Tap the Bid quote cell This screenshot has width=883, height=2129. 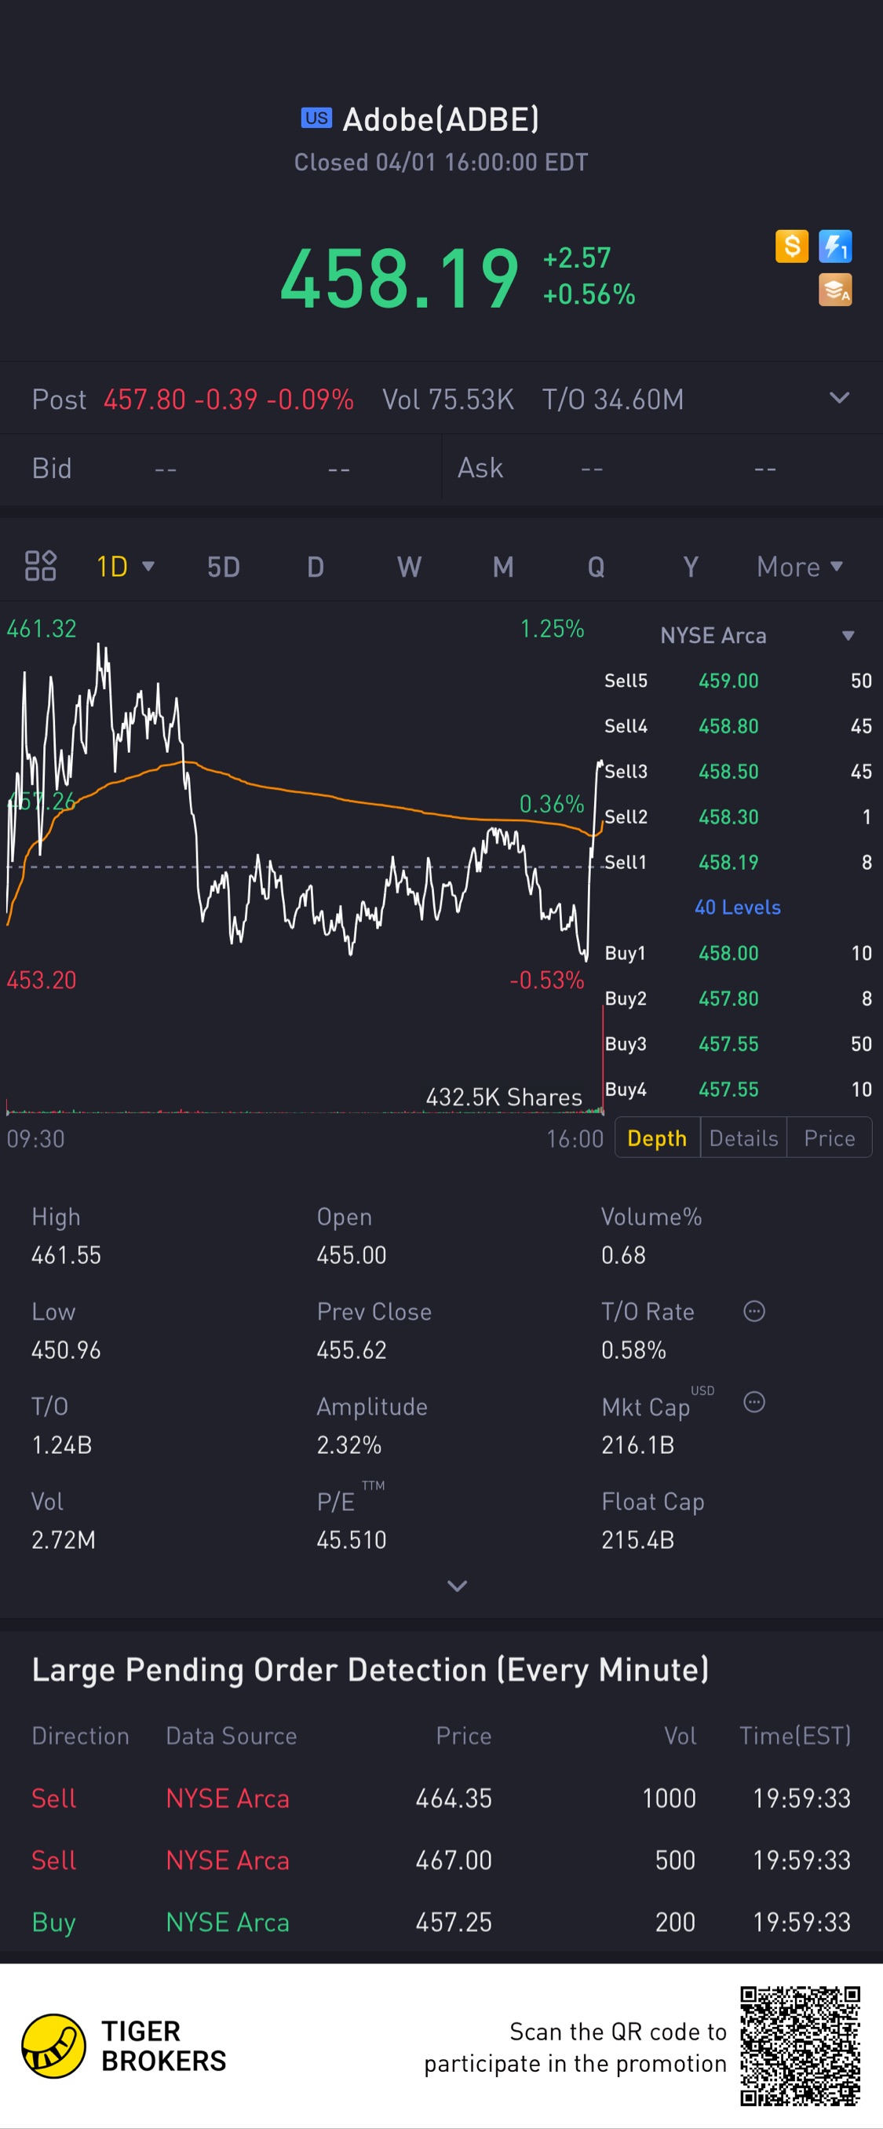click(221, 469)
